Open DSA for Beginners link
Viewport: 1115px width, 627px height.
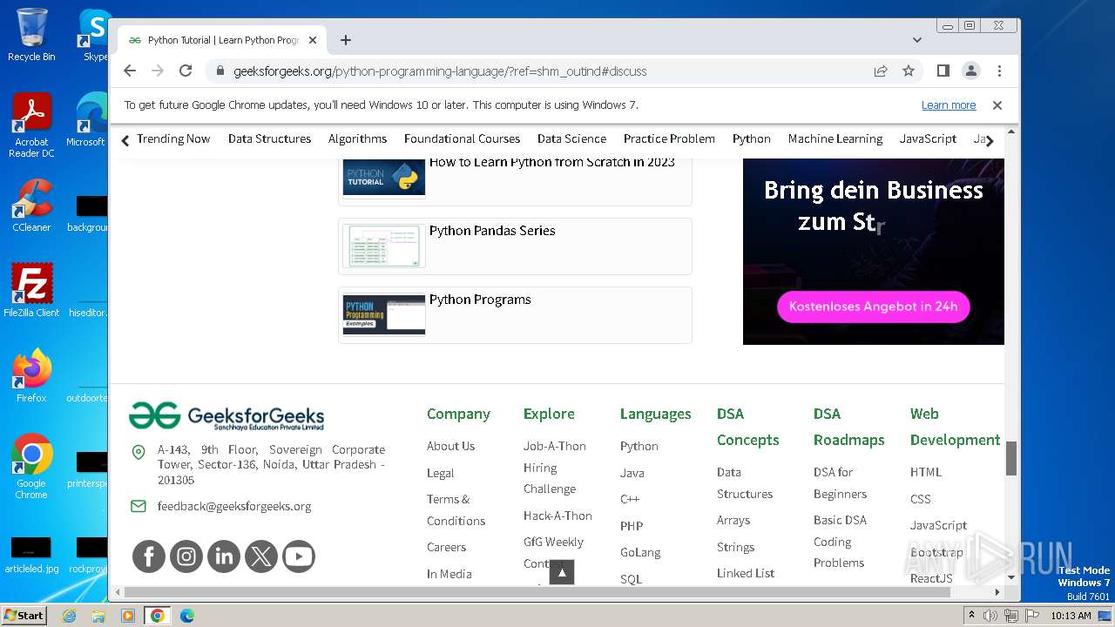pos(840,482)
